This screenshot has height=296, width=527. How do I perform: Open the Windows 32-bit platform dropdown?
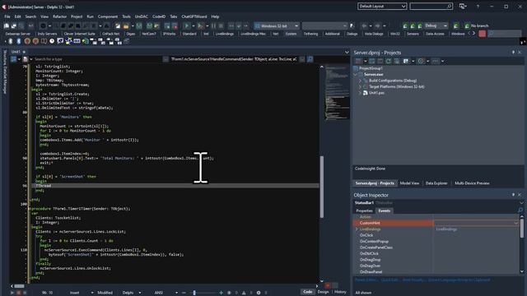pyautogui.click(x=296, y=25)
